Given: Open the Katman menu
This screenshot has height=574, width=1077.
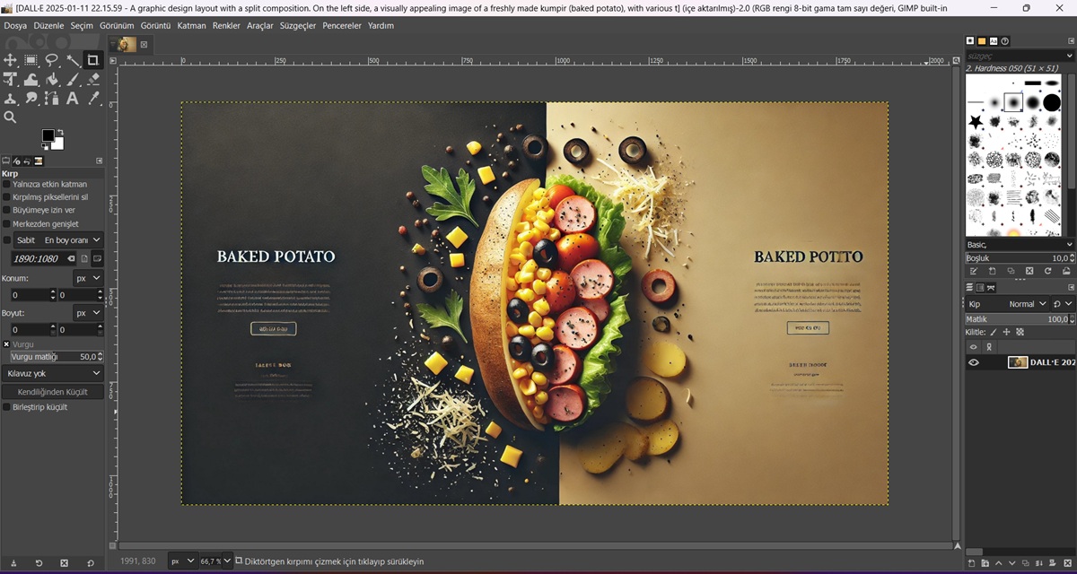Looking at the screenshot, I should (191, 26).
